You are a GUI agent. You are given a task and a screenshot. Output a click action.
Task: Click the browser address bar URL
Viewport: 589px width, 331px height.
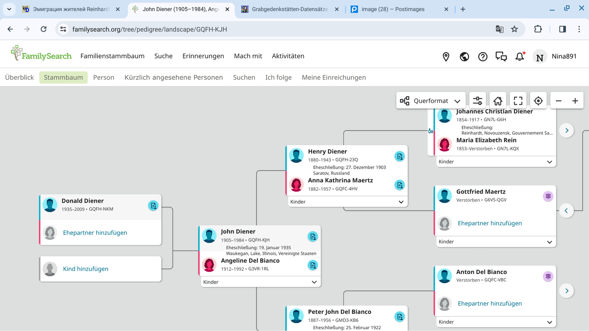click(150, 29)
